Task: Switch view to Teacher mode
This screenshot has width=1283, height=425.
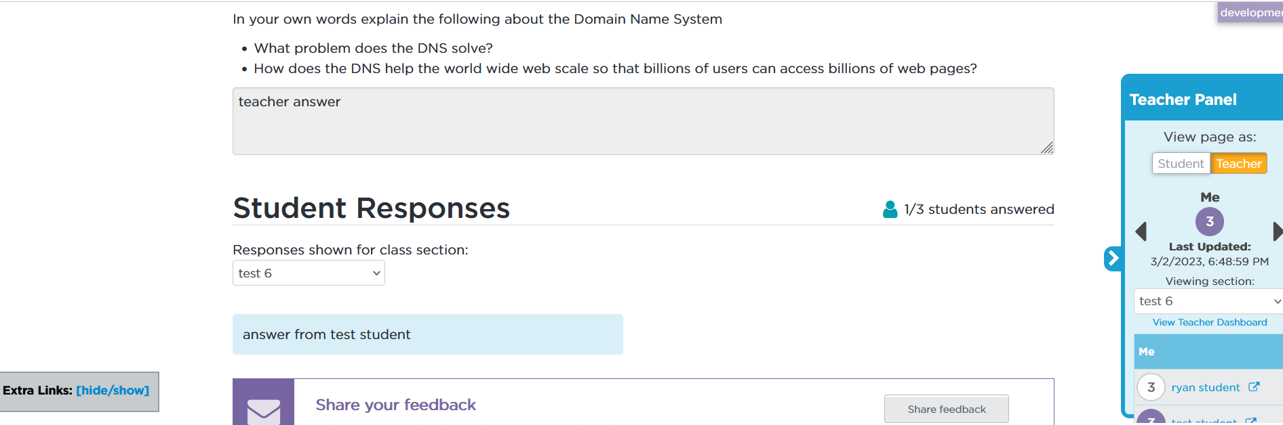Action: [1238, 164]
